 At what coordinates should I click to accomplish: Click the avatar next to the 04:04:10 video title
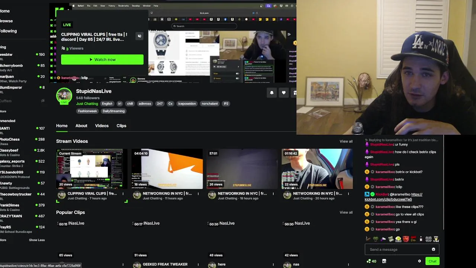[x=137, y=195]
